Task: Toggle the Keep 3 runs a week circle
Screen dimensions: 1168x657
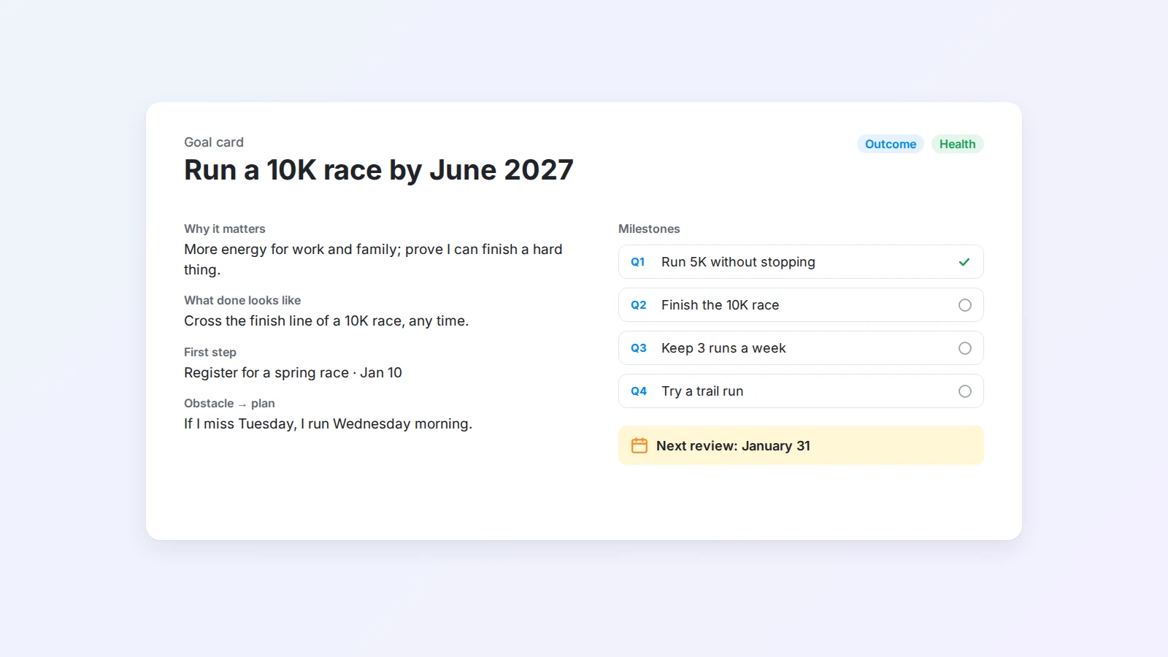Action: (965, 348)
